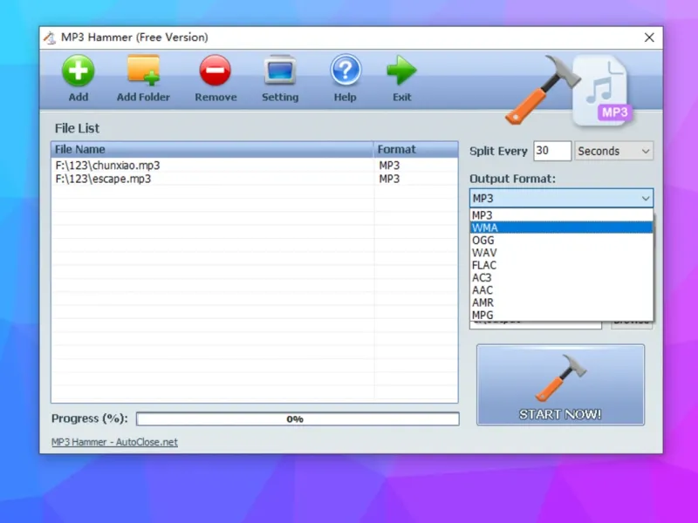Click the MP3 format cell for escape.mp3
The image size is (698, 523).
point(389,179)
